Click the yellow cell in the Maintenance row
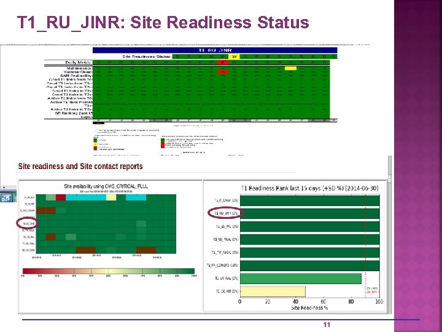This screenshot has height=332, width=442. point(290,68)
